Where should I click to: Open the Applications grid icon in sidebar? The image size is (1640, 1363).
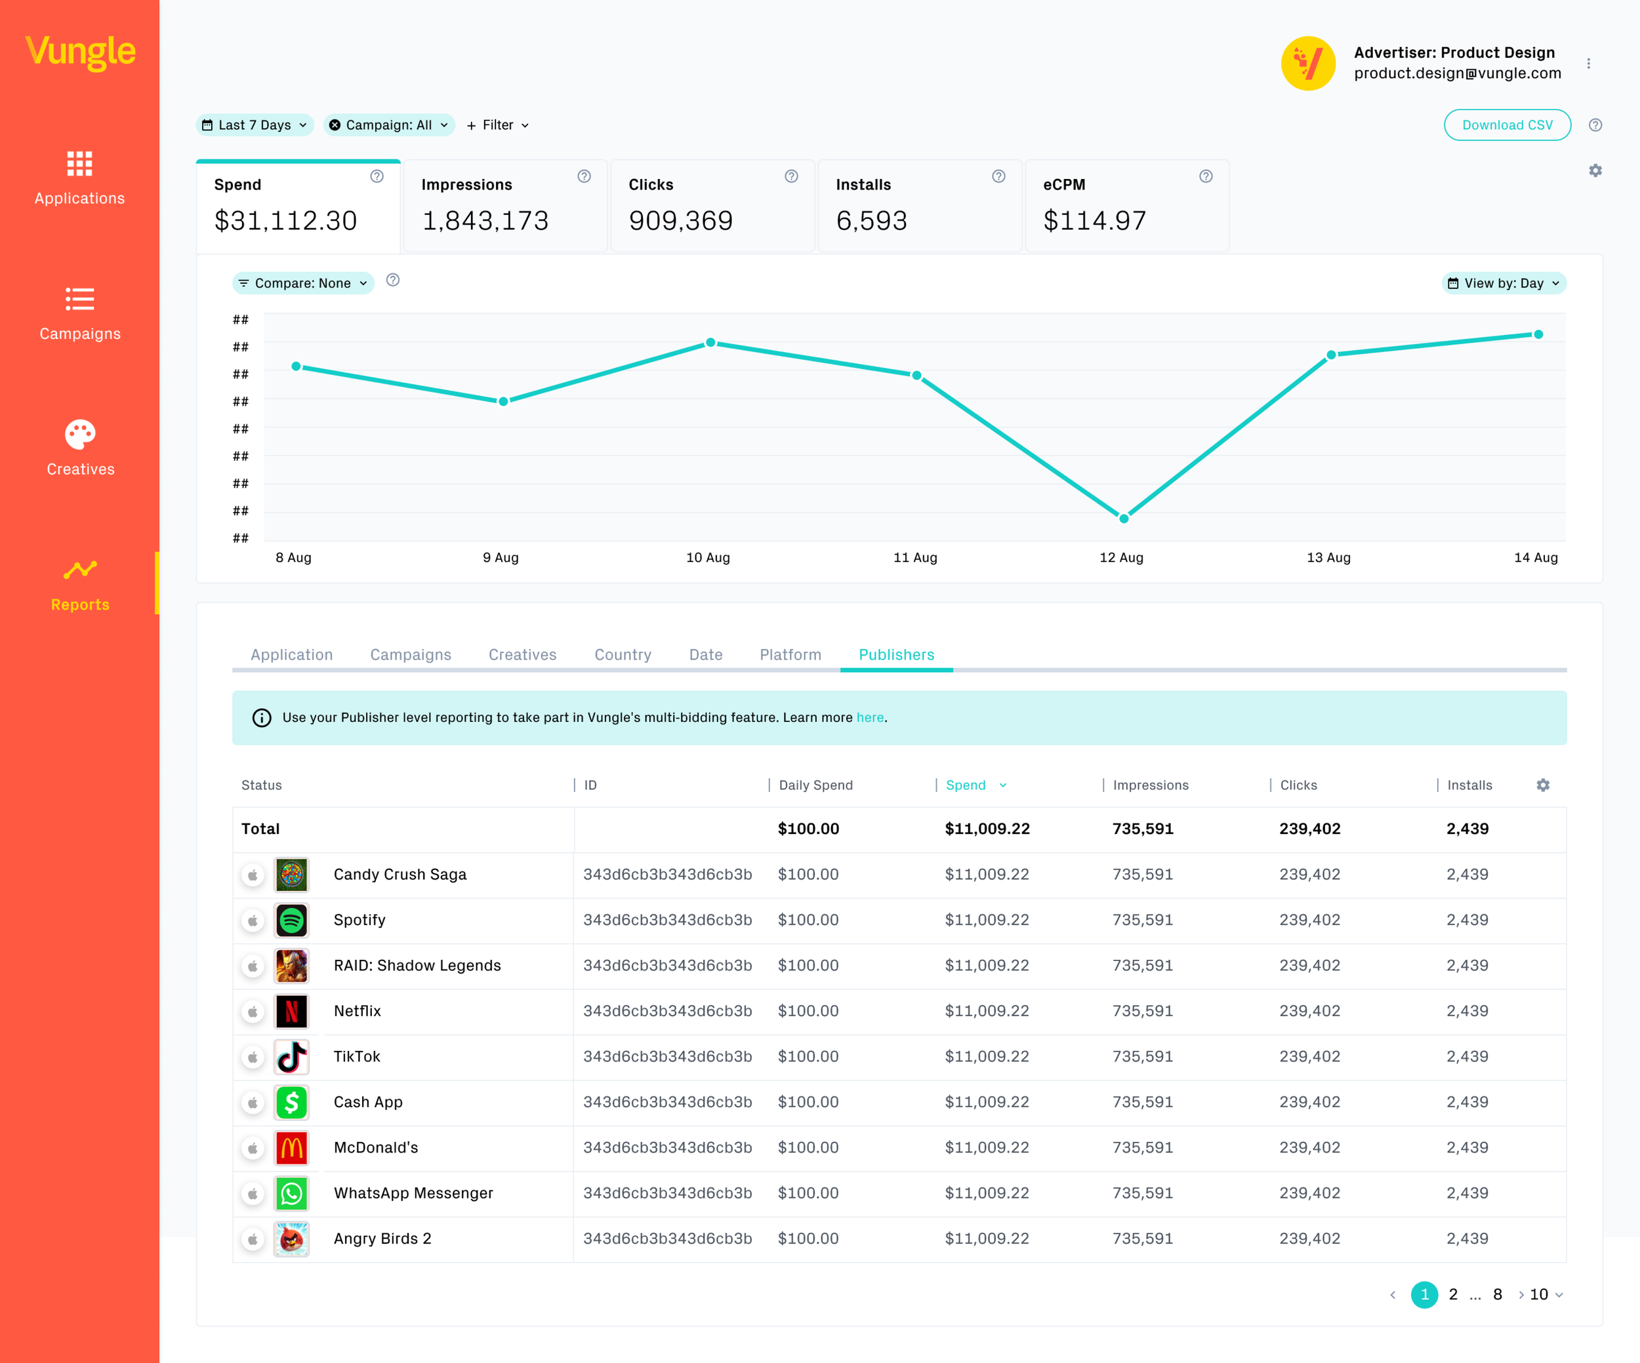(x=79, y=164)
